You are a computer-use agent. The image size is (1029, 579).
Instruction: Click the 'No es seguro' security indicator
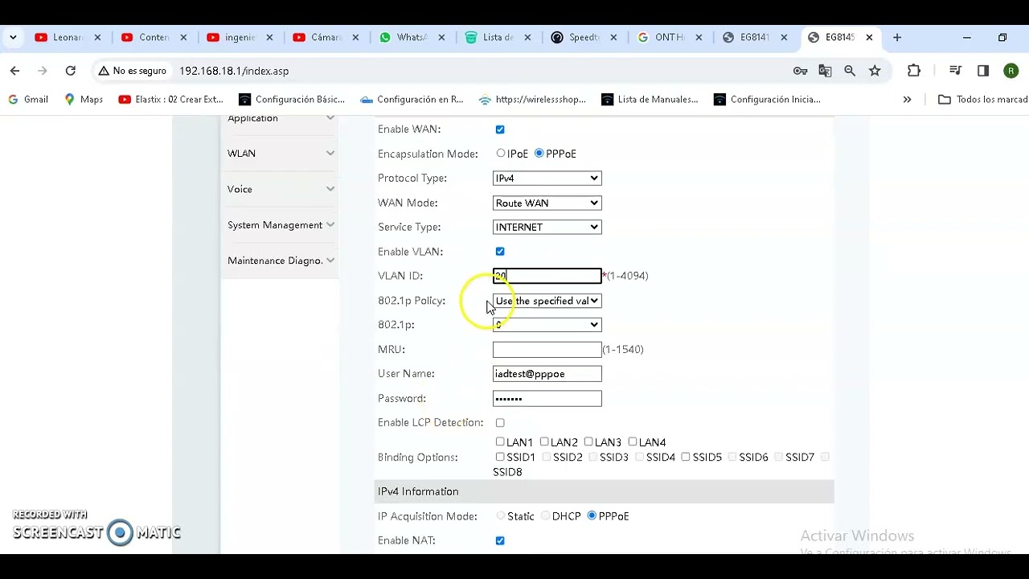132,71
